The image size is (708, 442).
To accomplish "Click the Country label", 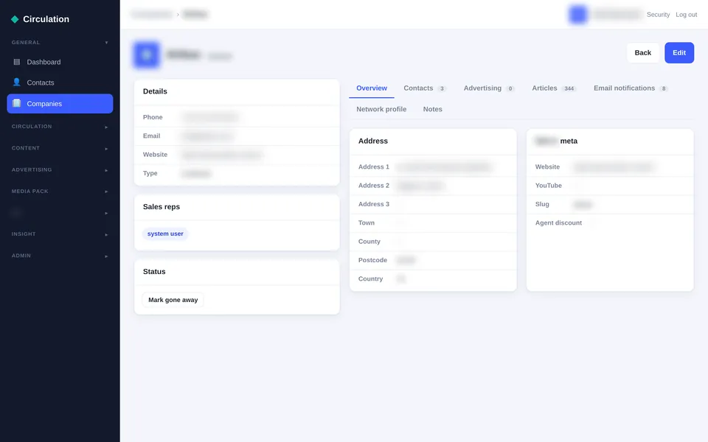I will (370, 278).
